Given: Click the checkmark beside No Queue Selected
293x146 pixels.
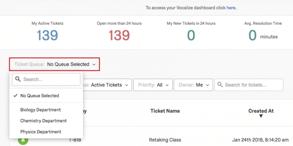Looking at the screenshot, I should pos(15,96).
